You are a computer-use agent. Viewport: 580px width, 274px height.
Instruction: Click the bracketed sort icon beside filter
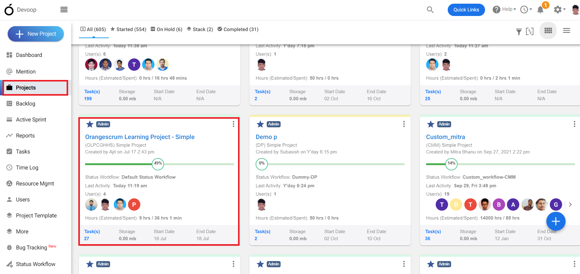530,31
